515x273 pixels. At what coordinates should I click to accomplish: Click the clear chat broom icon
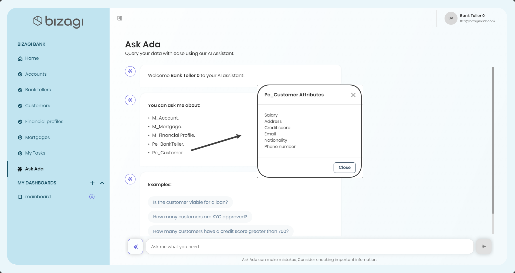pos(135,247)
